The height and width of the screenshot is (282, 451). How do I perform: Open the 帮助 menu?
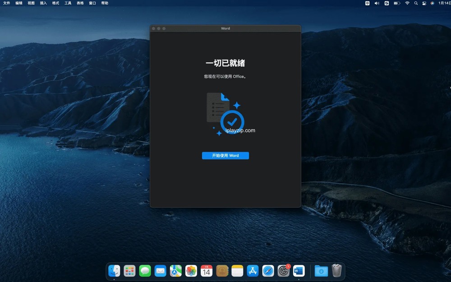(105, 3)
